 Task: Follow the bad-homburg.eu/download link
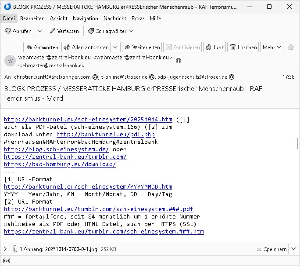60,164
